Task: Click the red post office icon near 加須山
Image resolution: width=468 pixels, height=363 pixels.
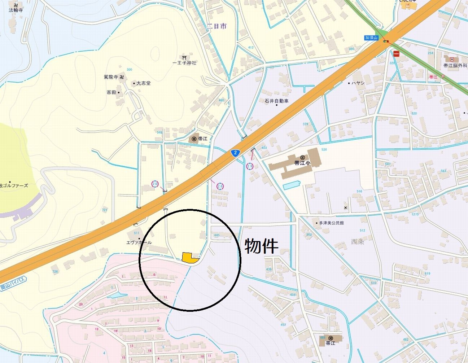Action: click(396, 53)
